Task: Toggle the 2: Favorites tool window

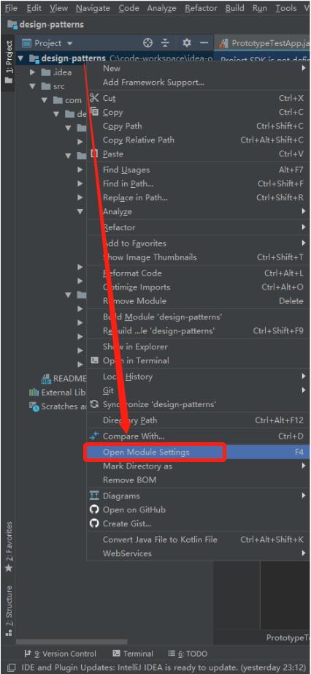Action: tap(8, 546)
